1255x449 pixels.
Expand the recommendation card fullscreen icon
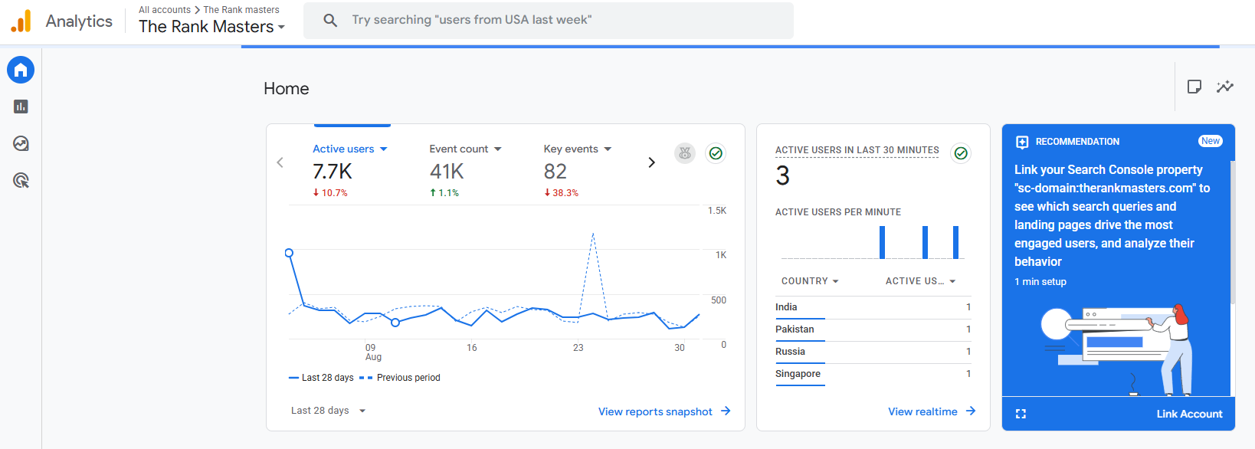pyautogui.click(x=1021, y=414)
